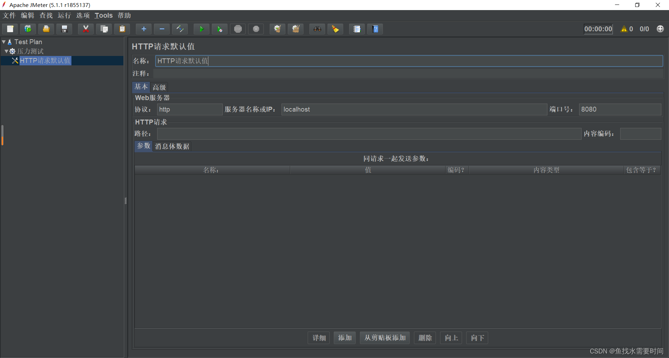
Task: Expand all tree nodes with plus icon
Action: coord(144,29)
